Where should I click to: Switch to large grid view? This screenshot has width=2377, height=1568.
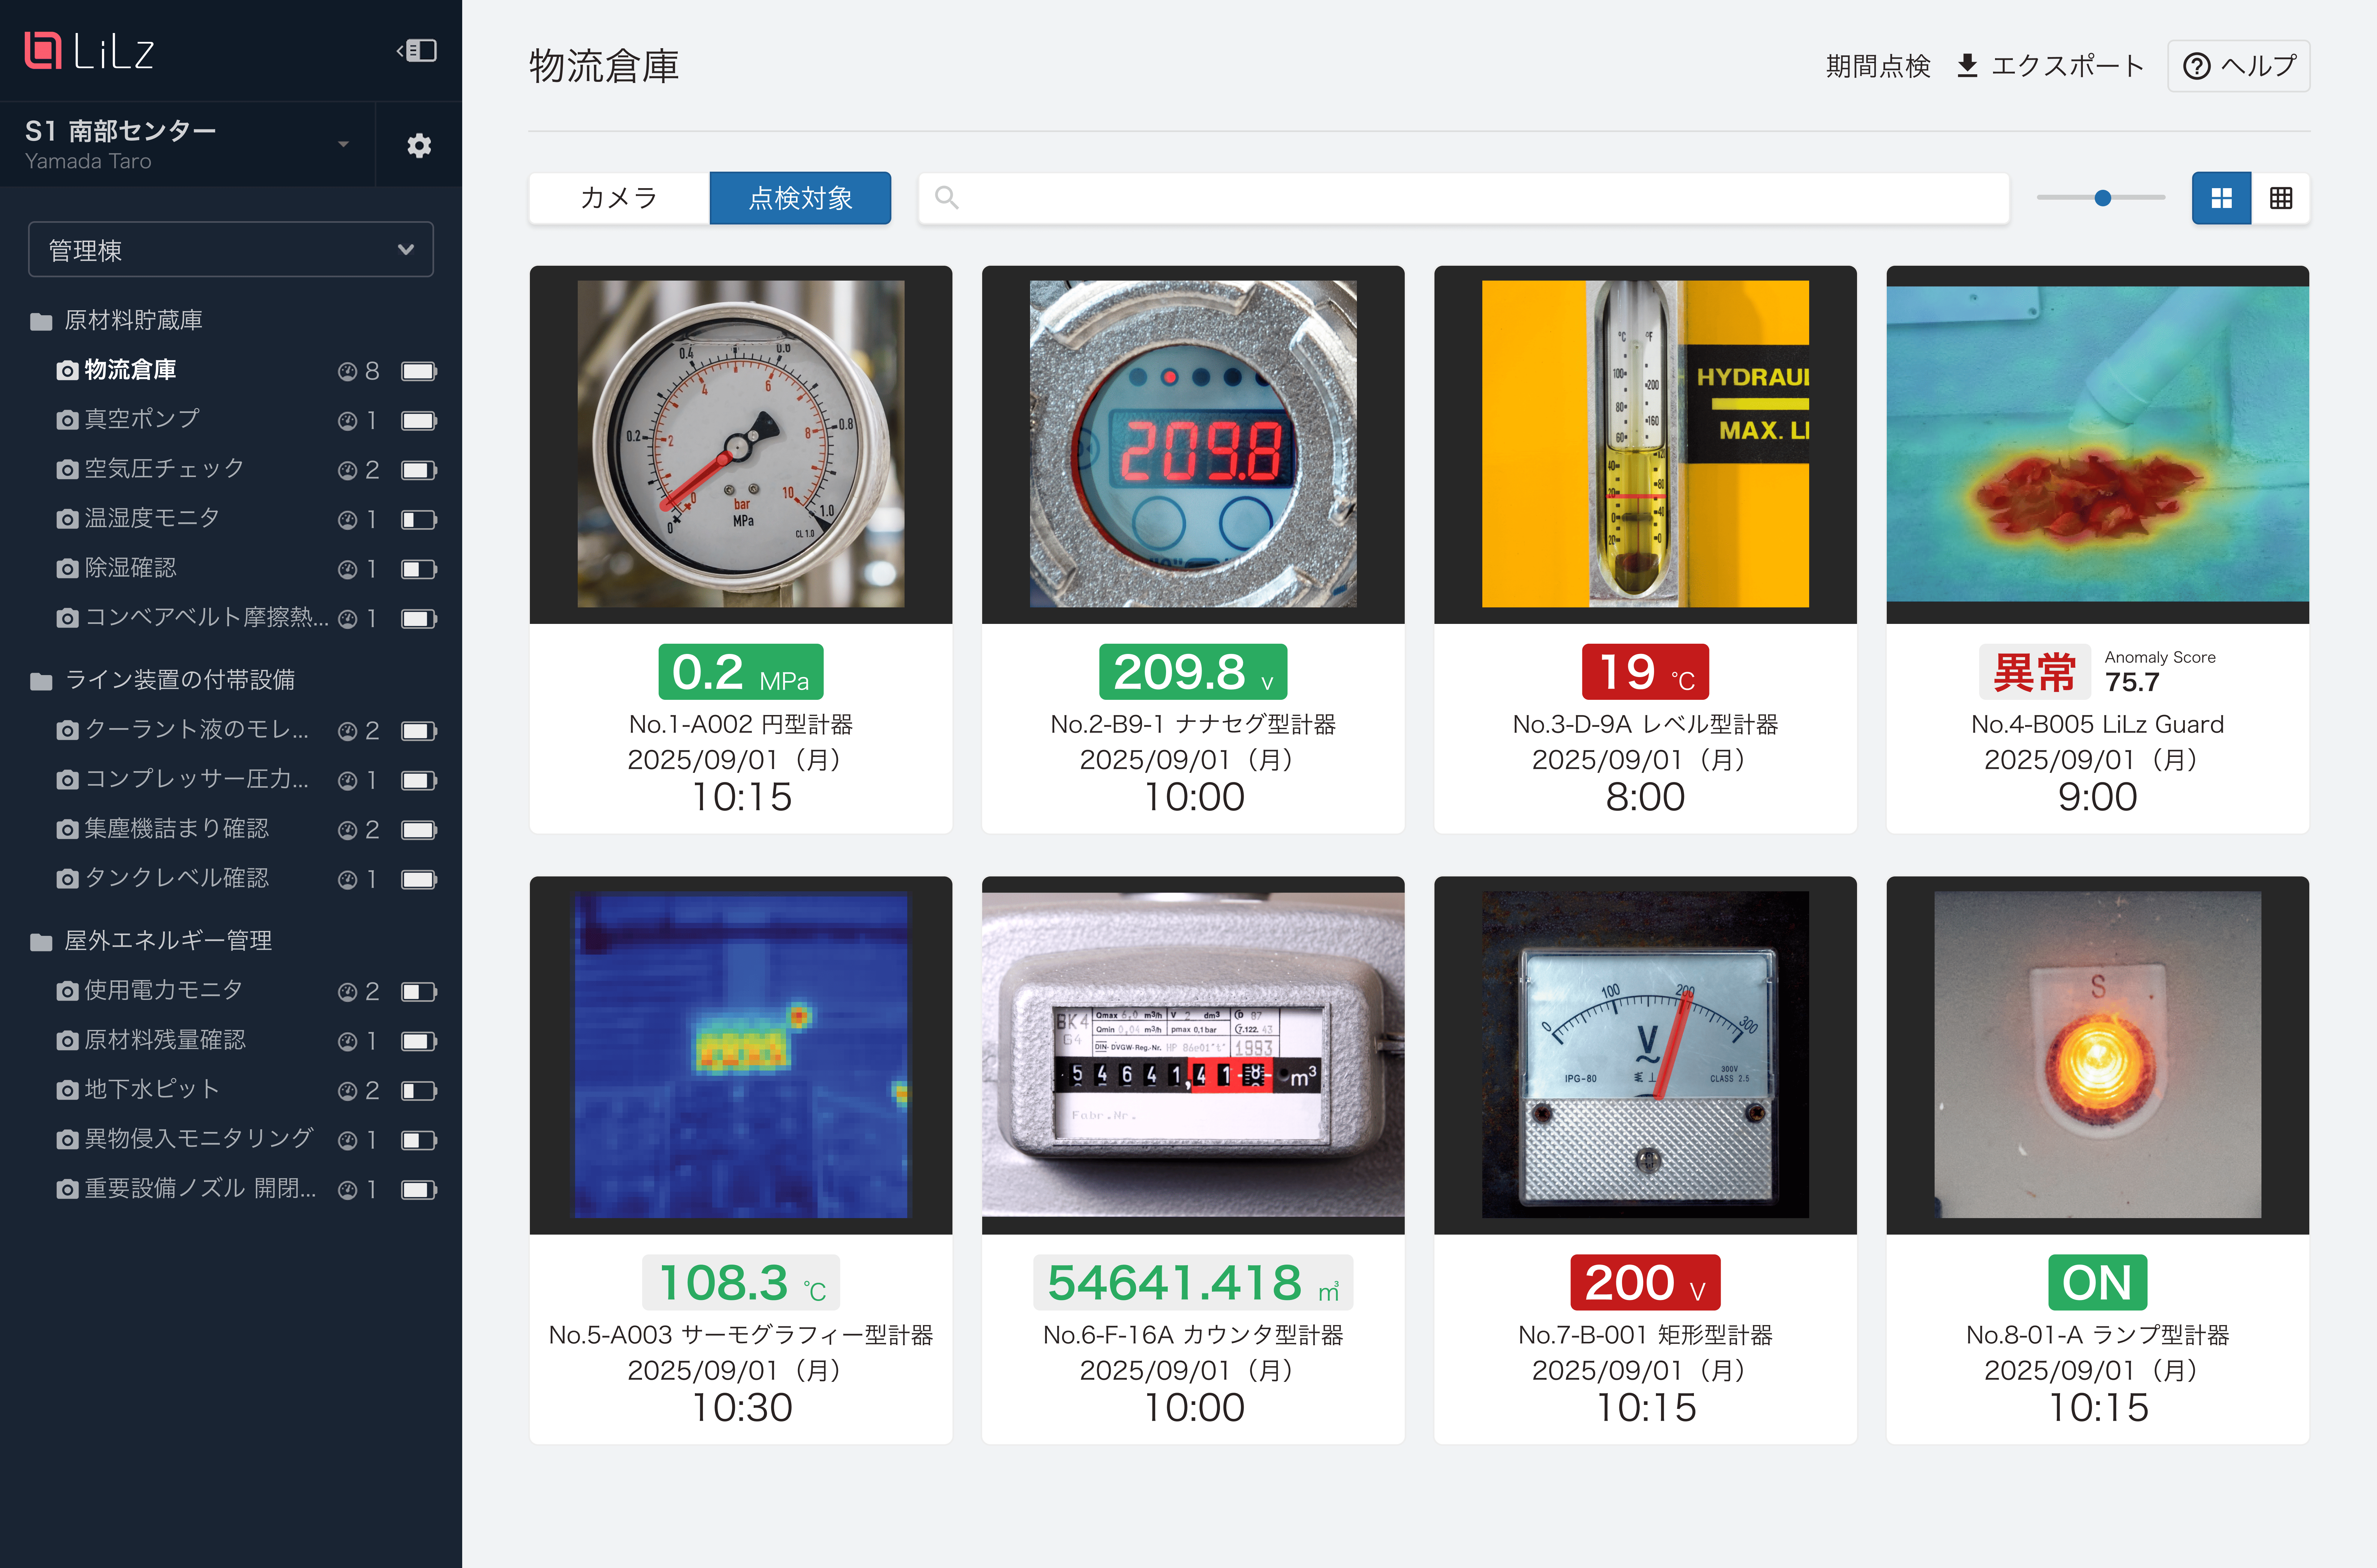(2221, 198)
